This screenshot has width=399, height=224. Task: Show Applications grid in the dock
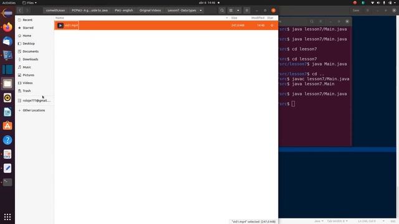pos(7,217)
